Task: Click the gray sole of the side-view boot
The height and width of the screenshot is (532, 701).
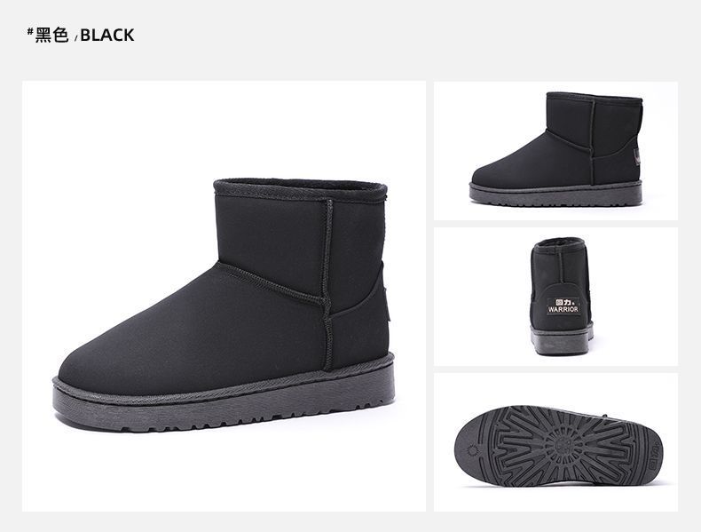Action: [x=555, y=194]
